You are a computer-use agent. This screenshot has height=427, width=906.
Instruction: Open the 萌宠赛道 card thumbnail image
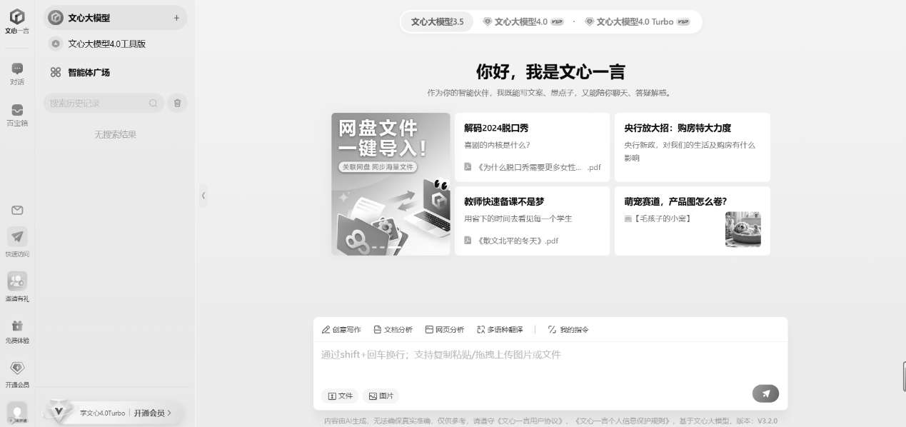point(743,229)
